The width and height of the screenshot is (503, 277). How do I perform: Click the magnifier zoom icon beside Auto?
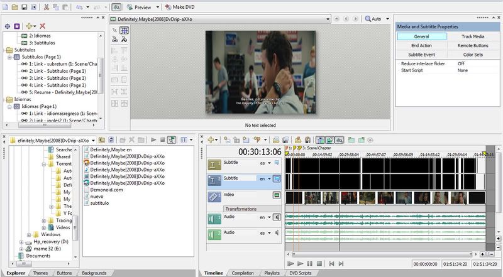coord(368,19)
